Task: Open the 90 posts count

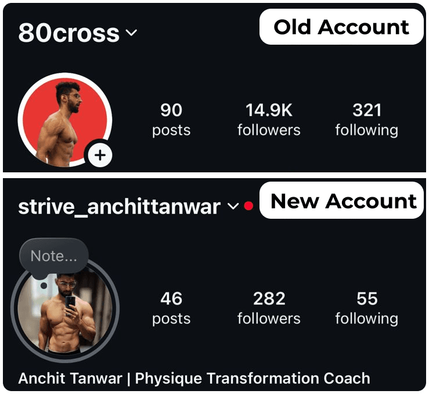Action: pyautogui.click(x=171, y=120)
